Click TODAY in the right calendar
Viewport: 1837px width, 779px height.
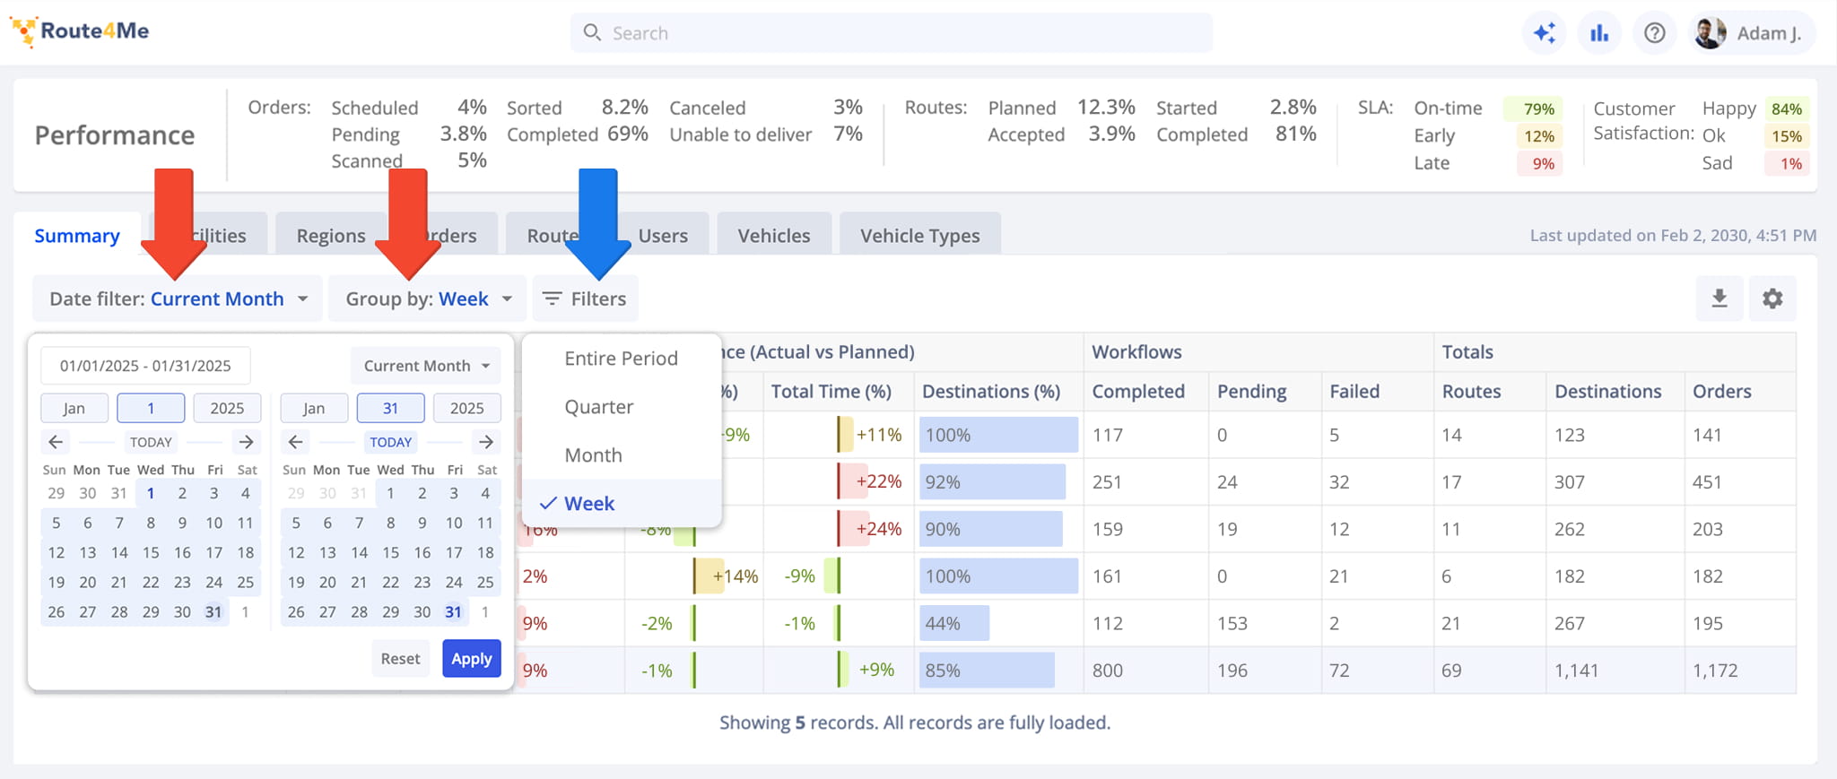(x=391, y=442)
